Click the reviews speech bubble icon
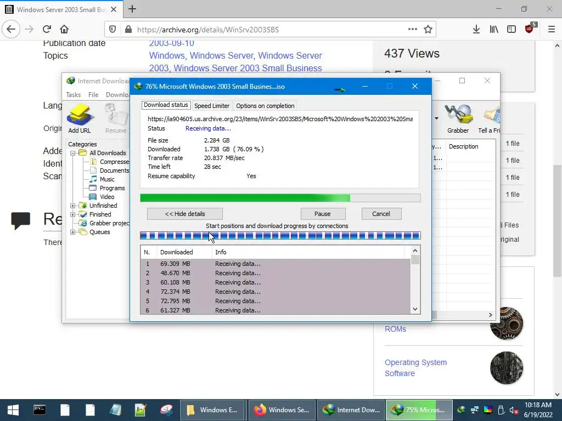562x421 pixels. tap(20, 220)
